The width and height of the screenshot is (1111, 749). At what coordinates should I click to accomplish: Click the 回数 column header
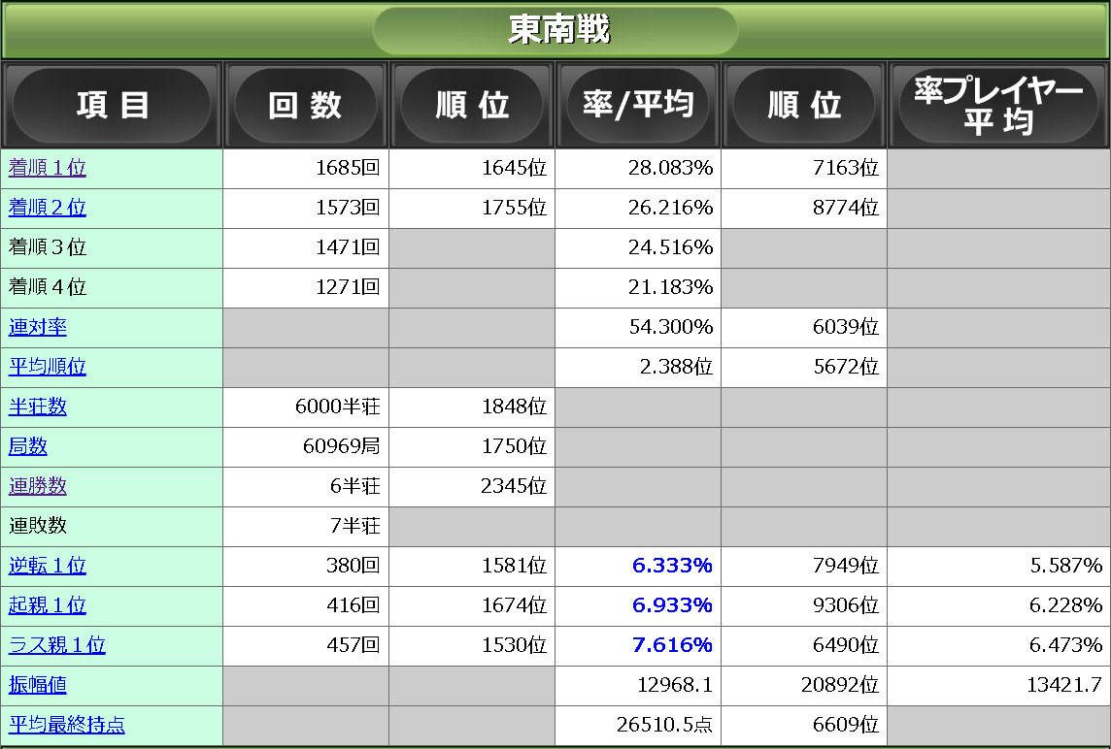tap(306, 105)
